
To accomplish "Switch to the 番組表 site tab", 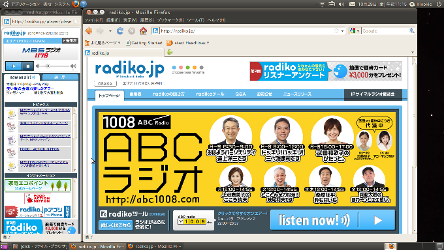I will tap(135, 94).
